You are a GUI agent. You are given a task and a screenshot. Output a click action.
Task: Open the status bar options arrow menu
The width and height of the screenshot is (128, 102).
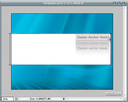point(64,99)
